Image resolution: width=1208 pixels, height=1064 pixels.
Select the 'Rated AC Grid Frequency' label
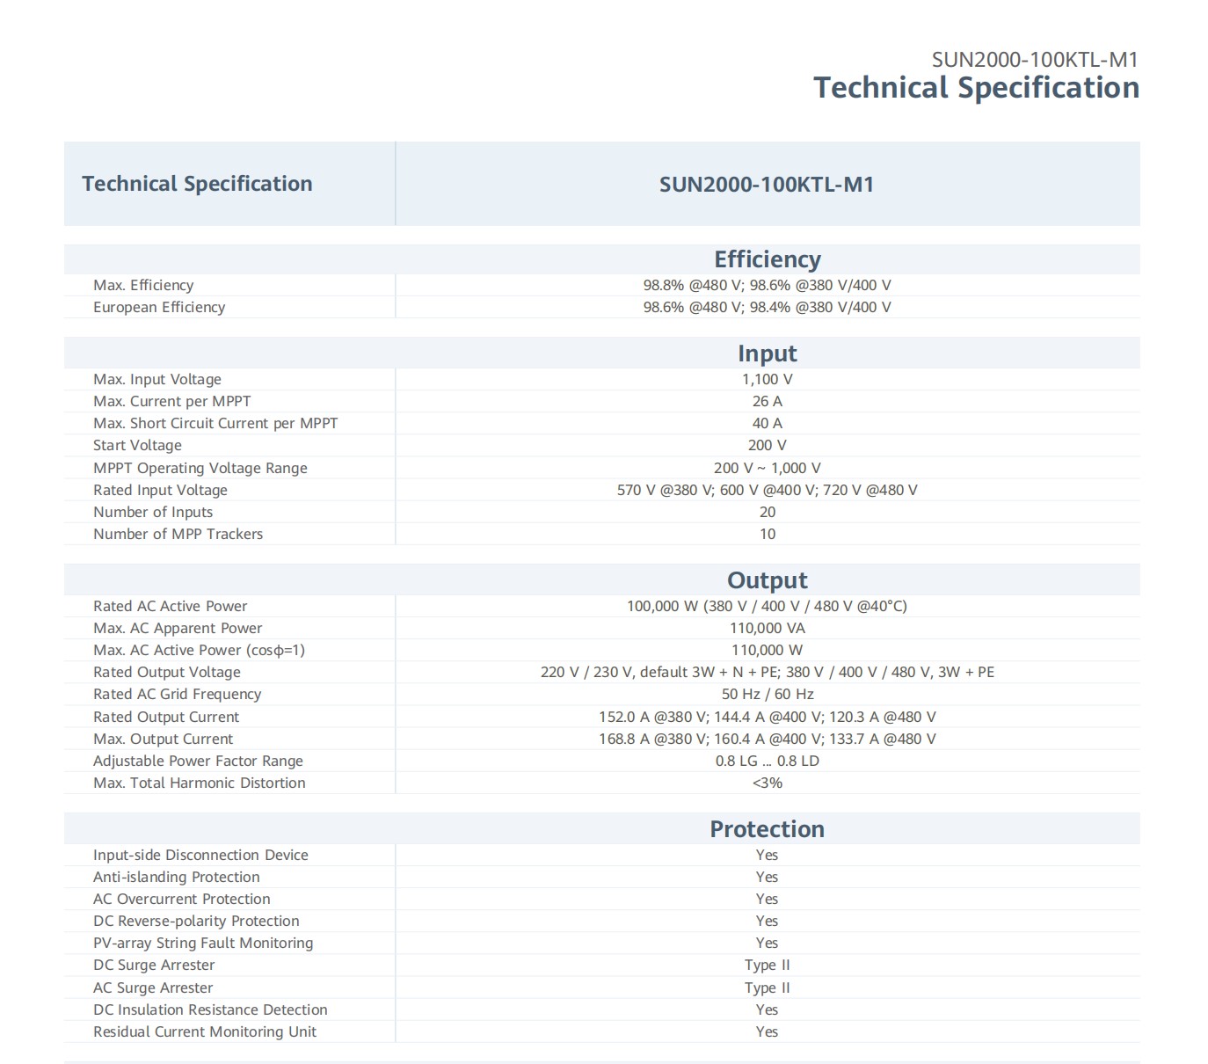pos(178,694)
